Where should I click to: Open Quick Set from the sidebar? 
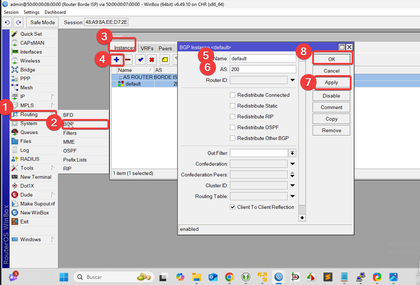31,34
